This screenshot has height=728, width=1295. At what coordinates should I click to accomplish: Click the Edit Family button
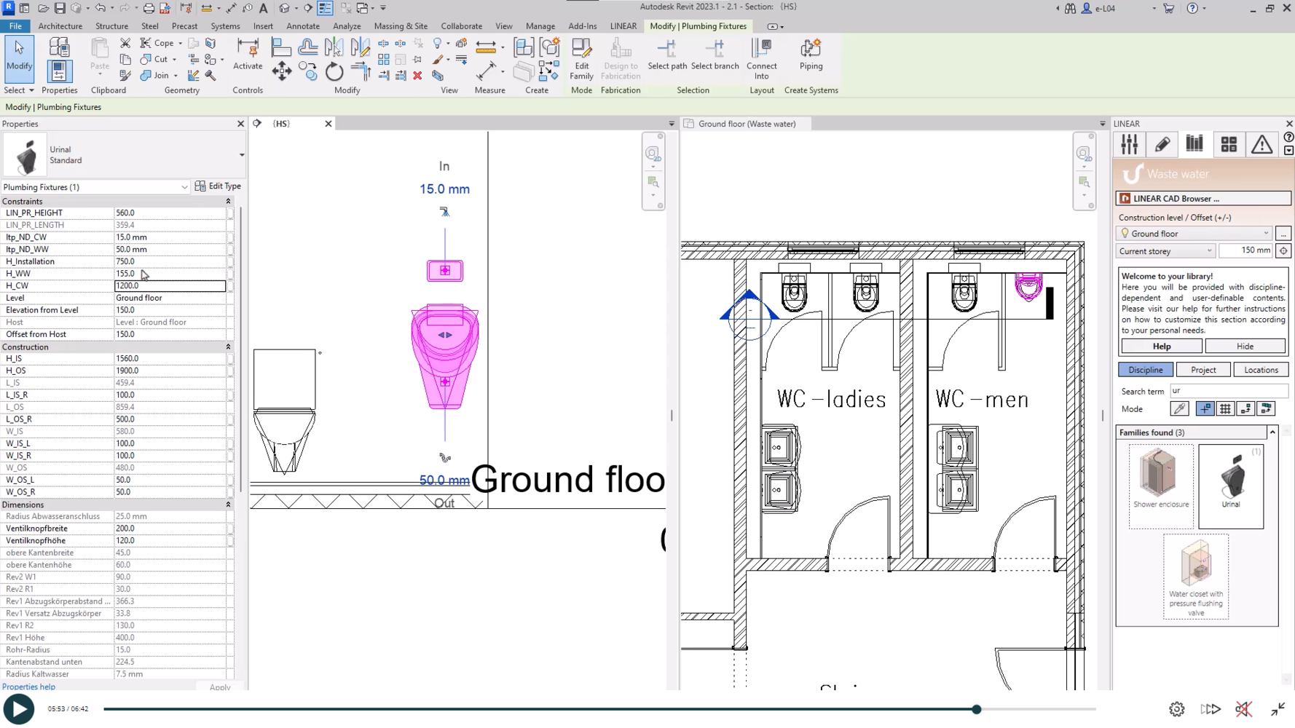coord(581,58)
